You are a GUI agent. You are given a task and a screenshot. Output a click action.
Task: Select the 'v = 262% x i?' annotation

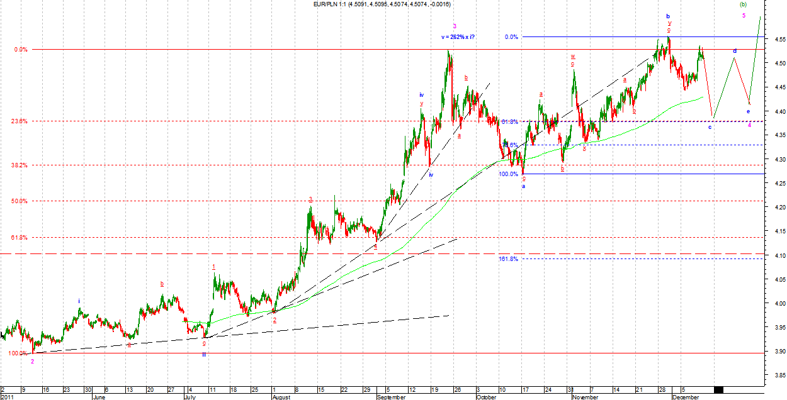(x=458, y=37)
